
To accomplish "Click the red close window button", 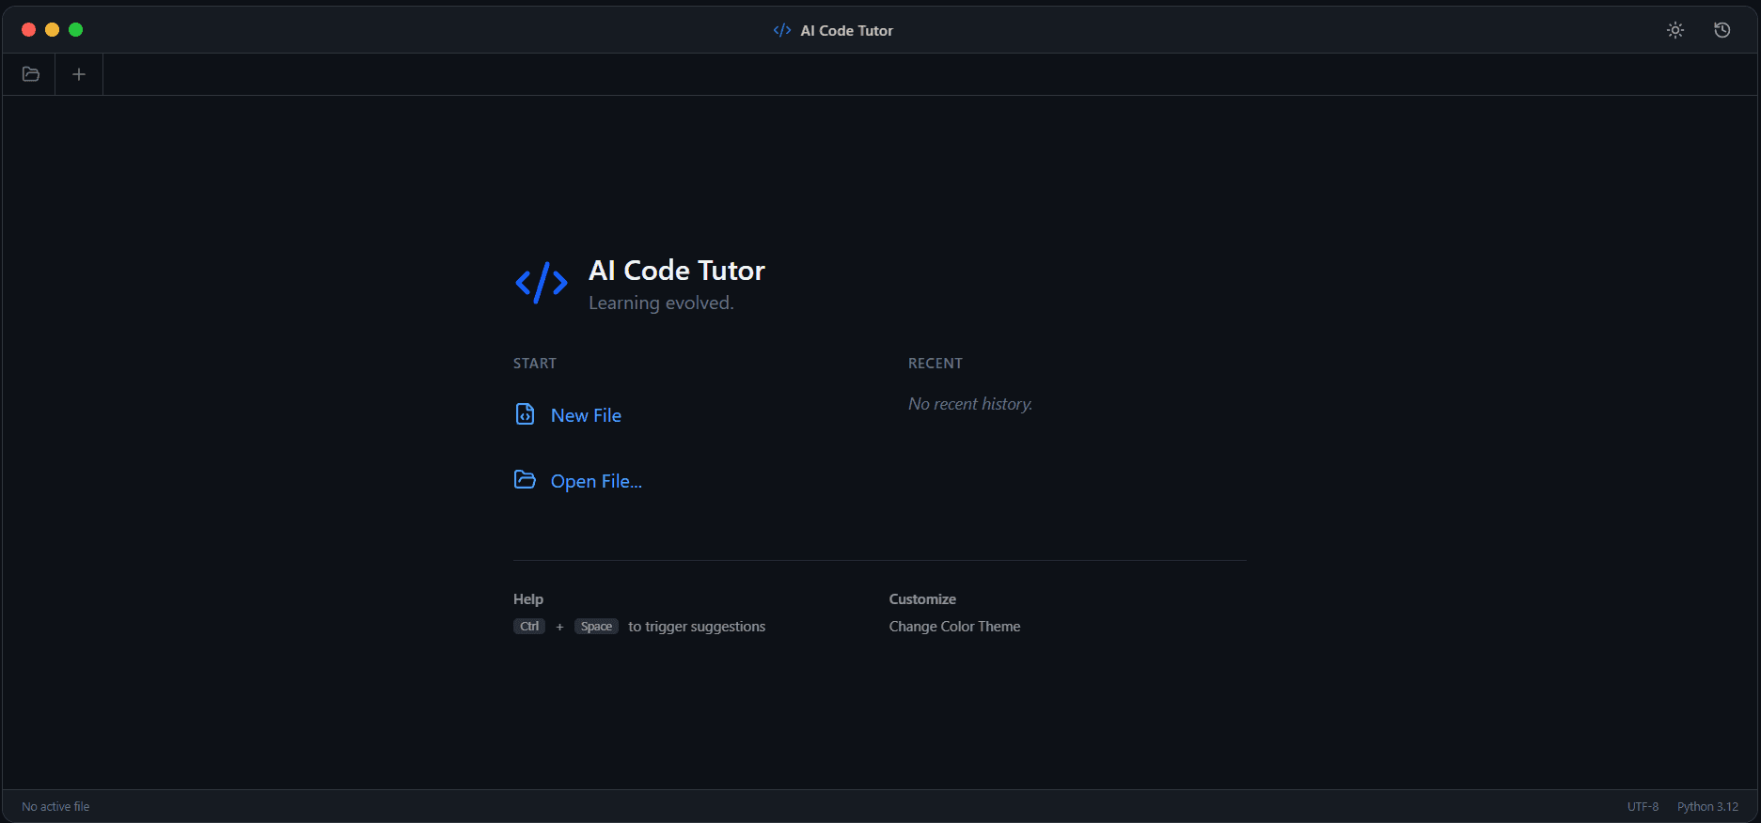I will coord(28,30).
